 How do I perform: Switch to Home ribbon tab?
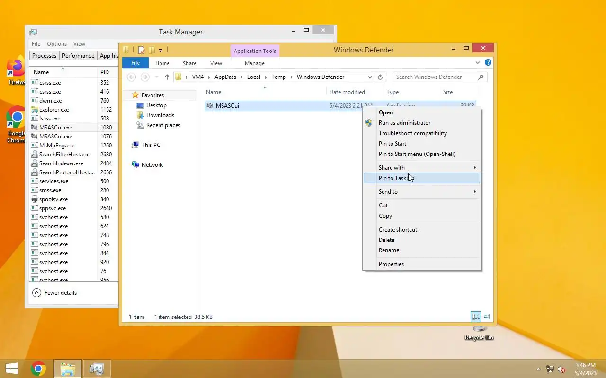(162, 63)
